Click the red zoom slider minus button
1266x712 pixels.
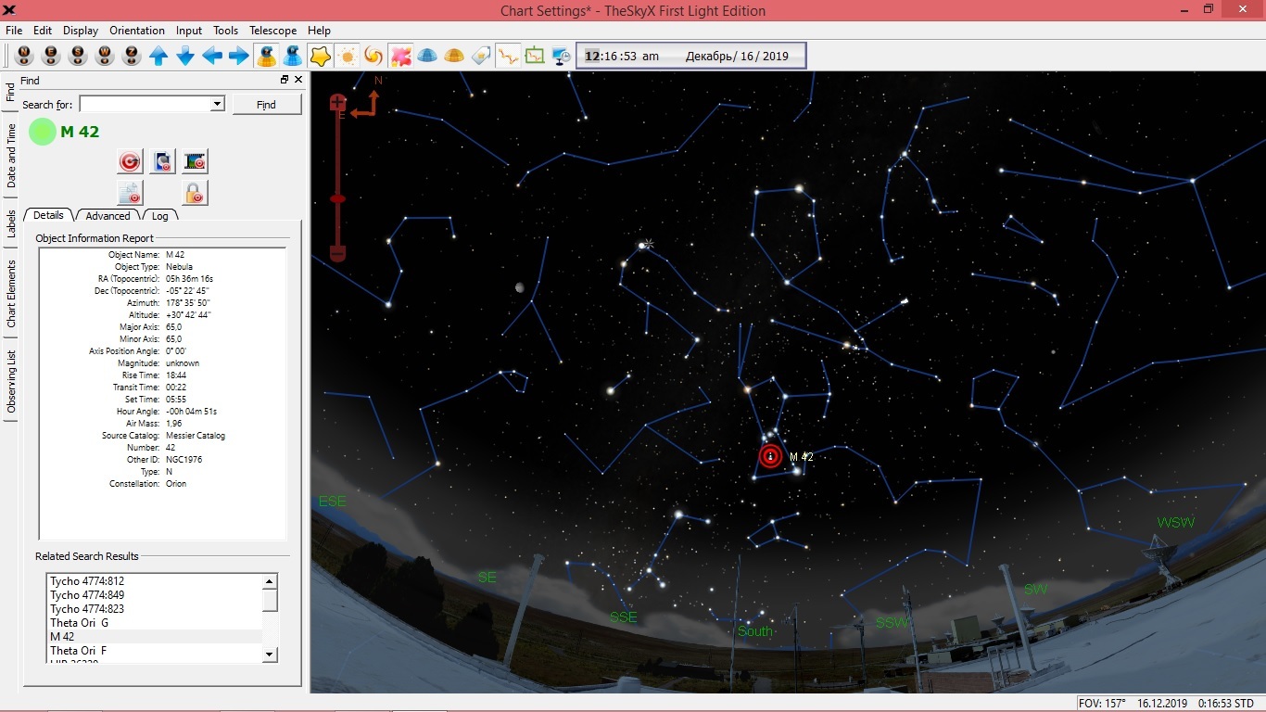click(x=337, y=253)
